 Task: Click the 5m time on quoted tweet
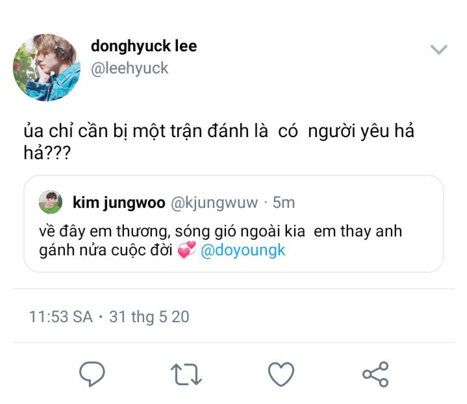(284, 203)
